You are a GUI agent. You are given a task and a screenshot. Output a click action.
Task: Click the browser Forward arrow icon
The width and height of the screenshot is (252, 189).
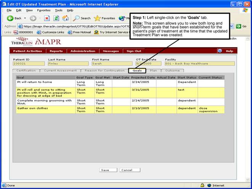(x=33, y=18)
